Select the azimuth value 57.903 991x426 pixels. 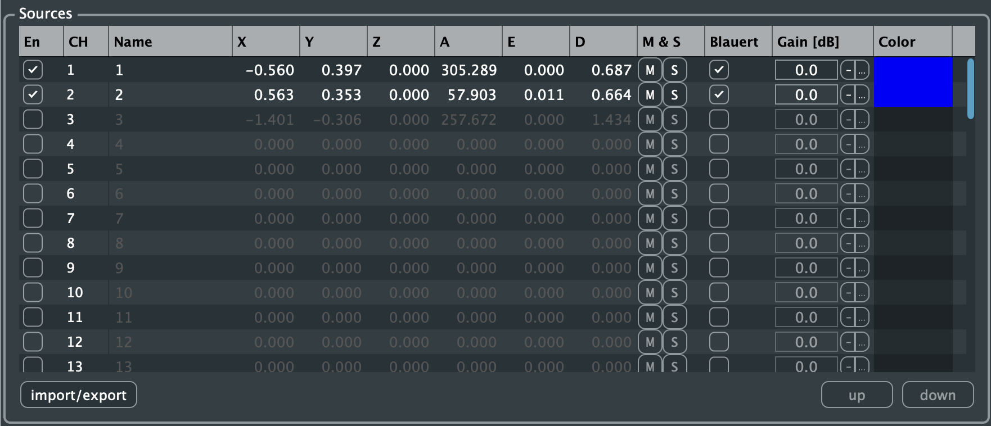tap(472, 95)
